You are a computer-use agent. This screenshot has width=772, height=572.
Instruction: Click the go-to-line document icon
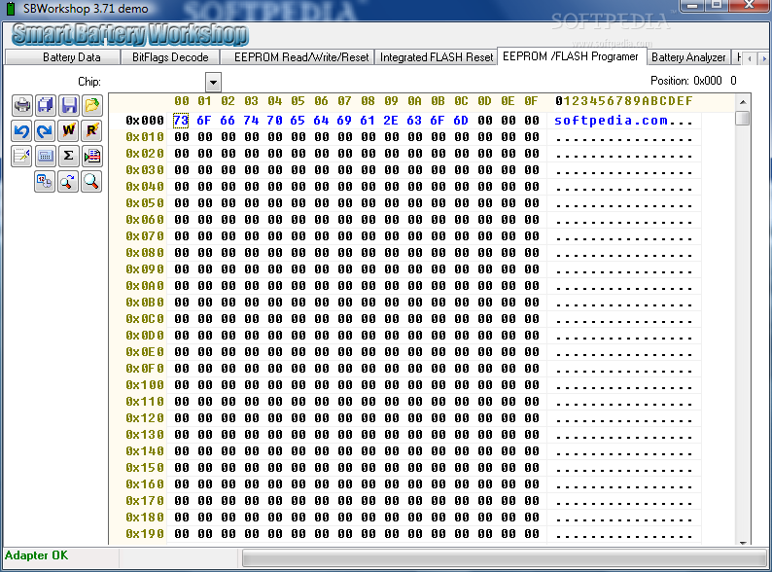point(92,157)
